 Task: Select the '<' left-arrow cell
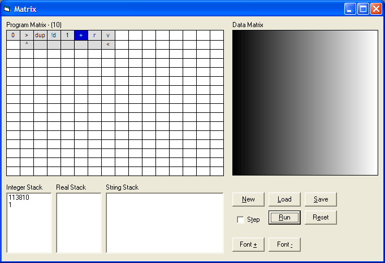tap(108, 44)
